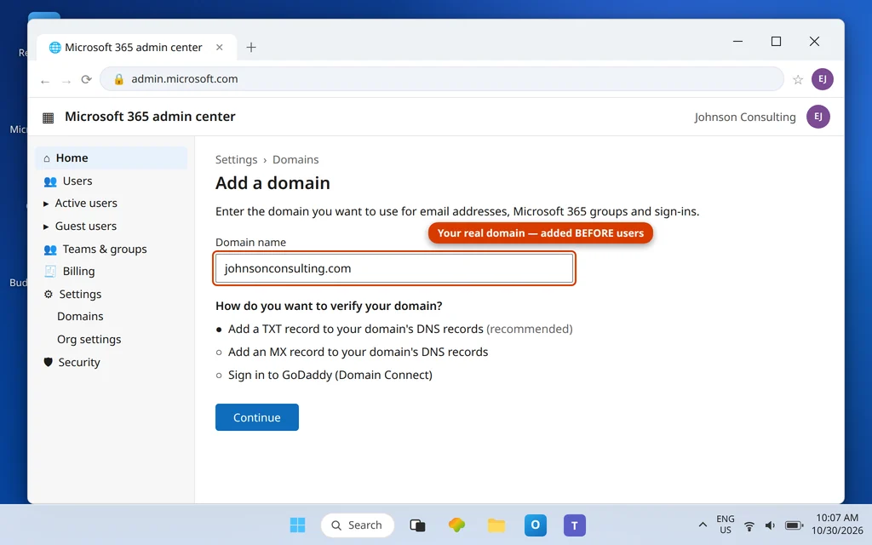Open the clock showing 10:07 AM

pyautogui.click(x=837, y=525)
